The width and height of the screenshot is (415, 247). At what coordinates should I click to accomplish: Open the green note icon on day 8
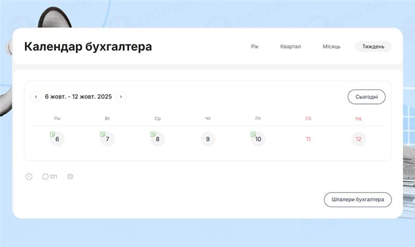coord(153,134)
